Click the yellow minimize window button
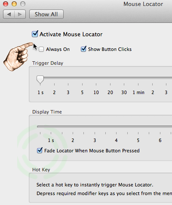The width and height of the screenshot is (172, 205). (x=14, y=4)
